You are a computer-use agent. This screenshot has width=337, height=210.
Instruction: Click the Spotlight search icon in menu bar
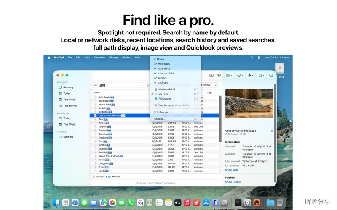(x=252, y=58)
